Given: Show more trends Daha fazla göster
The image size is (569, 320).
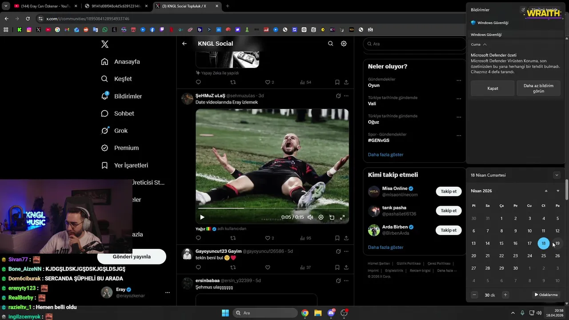Looking at the screenshot, I should click(x=385, y=155).
